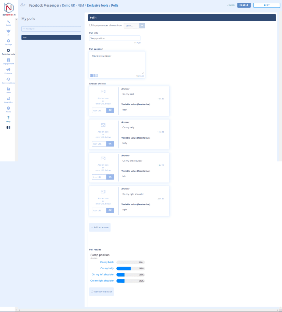This screenshot has width=282, height=312.
Task: Open the AI robot section
Action: coord(8,32)
